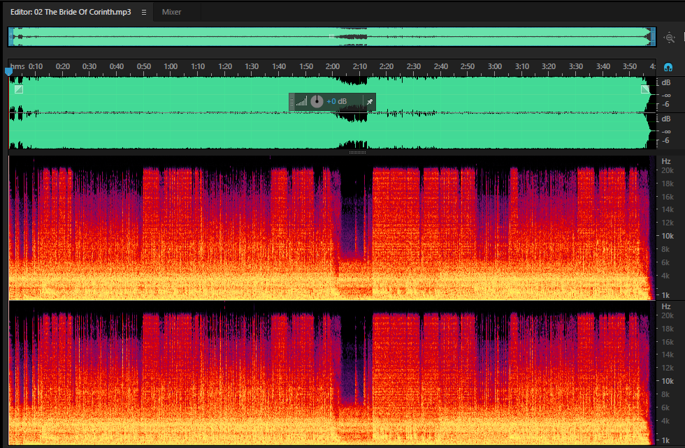This screenshot has width=685, height=448.
Task: Click the 2:30 mark on the timeline ruler
Action: pyautogui.click(x=414, y=66)
